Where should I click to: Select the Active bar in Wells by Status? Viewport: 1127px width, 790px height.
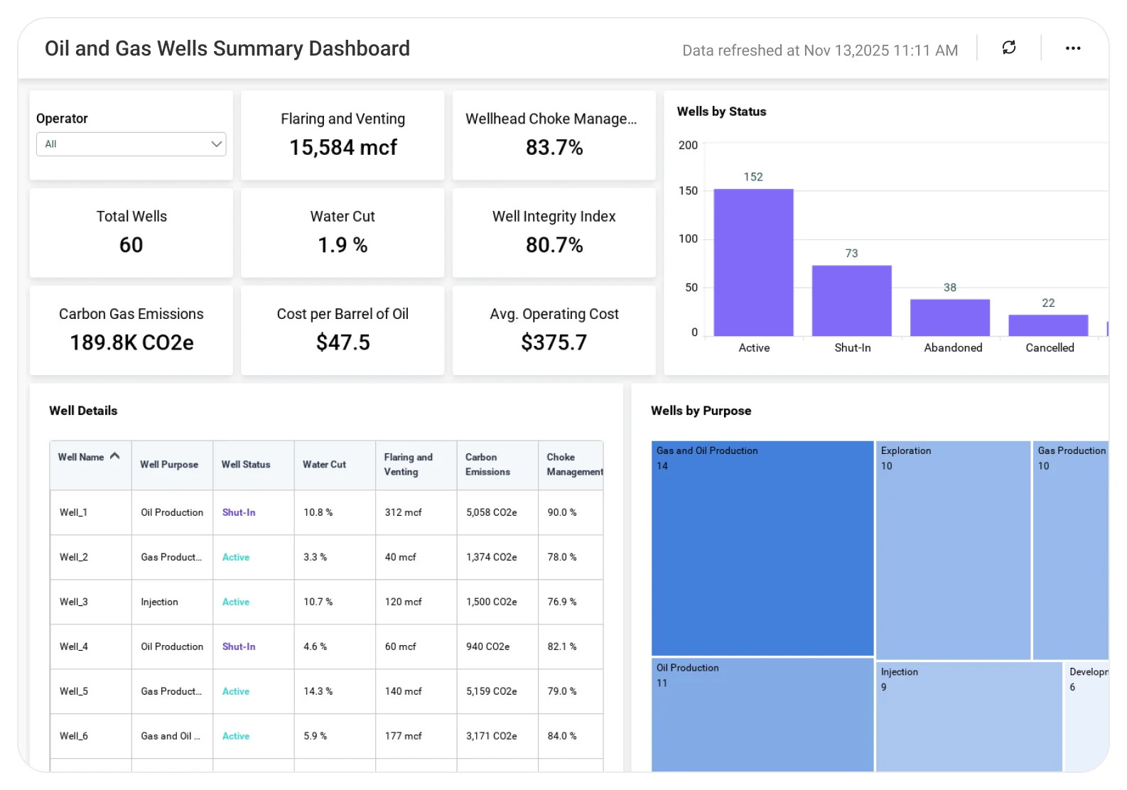pos(753,262)
